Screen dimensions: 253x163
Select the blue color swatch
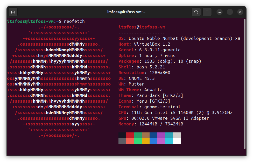tap(154, 135)
